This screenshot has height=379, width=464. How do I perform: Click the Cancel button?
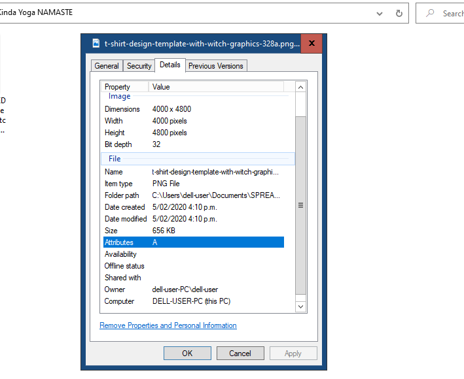click(240, 354)
